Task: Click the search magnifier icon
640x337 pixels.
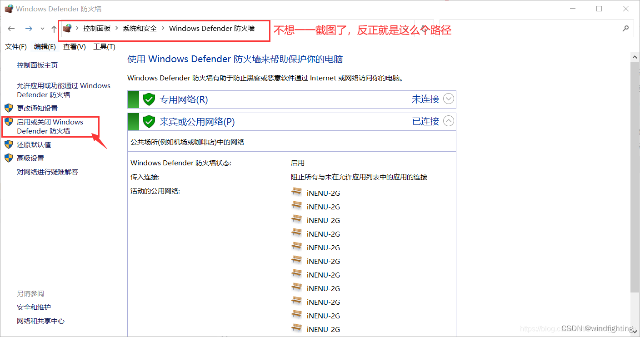Action: pos(625,28)
